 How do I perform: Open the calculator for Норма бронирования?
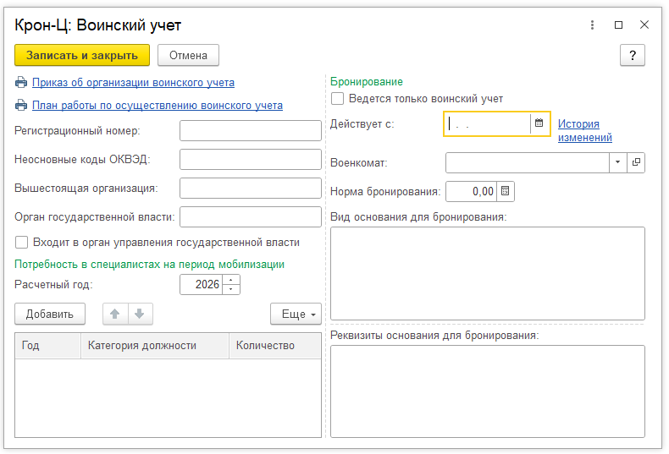[506, 191]
